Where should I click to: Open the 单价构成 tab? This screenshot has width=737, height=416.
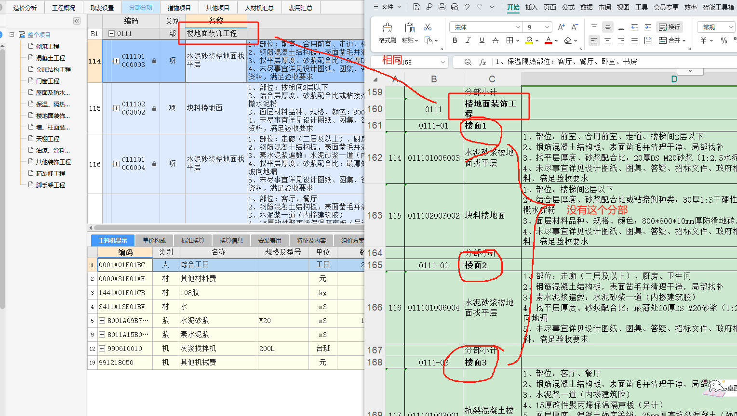154,240
